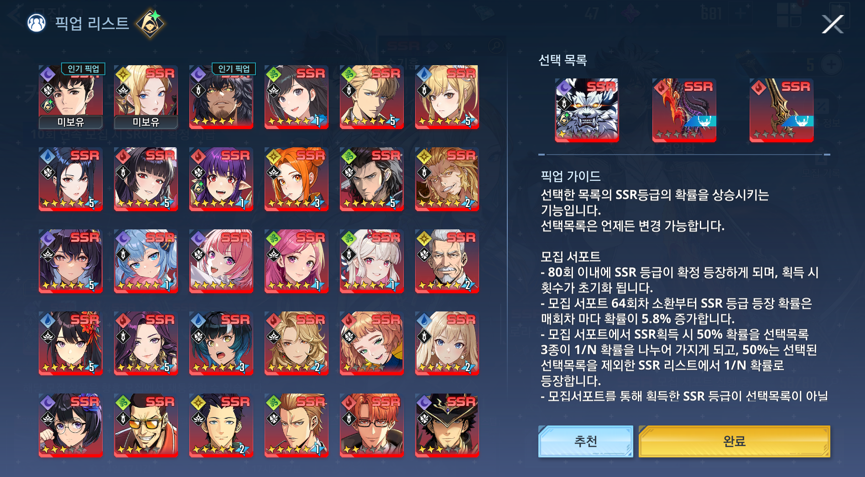
Task: Click the 추천 recommend button
Action: (585, 441)
